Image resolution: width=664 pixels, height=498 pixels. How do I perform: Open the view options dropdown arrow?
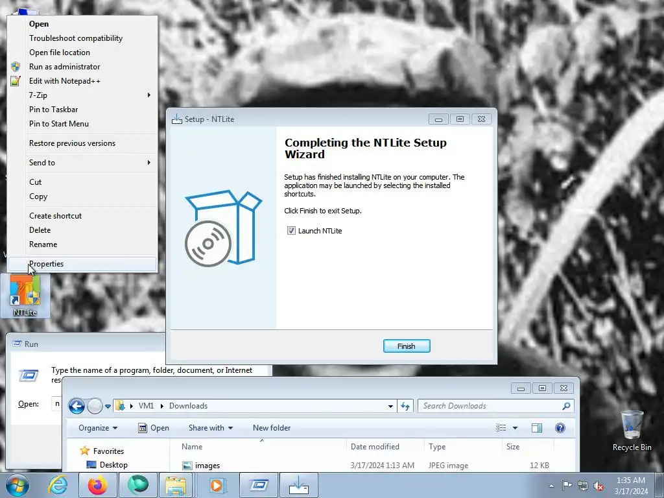point(515,428)
